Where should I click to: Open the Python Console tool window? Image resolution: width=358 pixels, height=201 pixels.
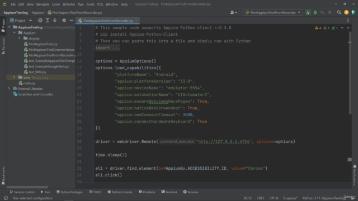(x=120, y=192)
